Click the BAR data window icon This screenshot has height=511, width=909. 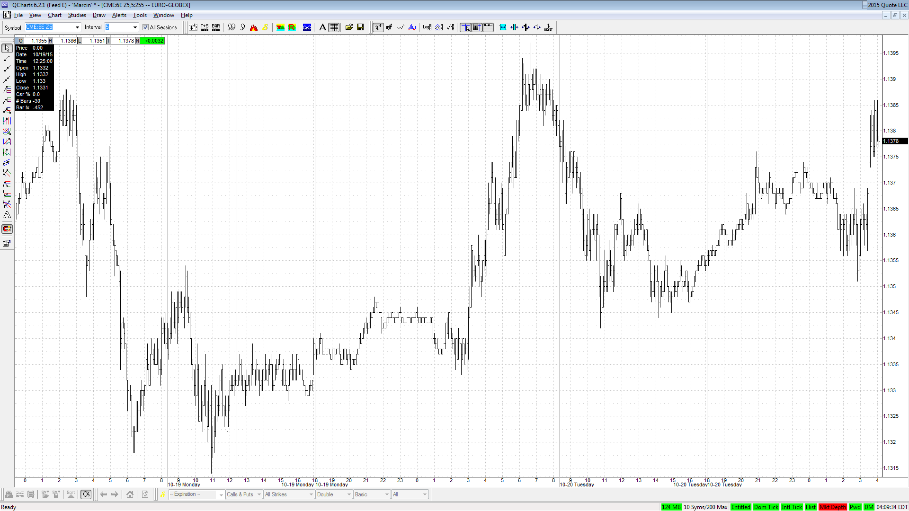[216, 27]
